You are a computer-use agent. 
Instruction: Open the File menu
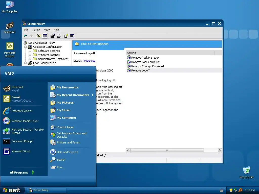pos(26,30)
